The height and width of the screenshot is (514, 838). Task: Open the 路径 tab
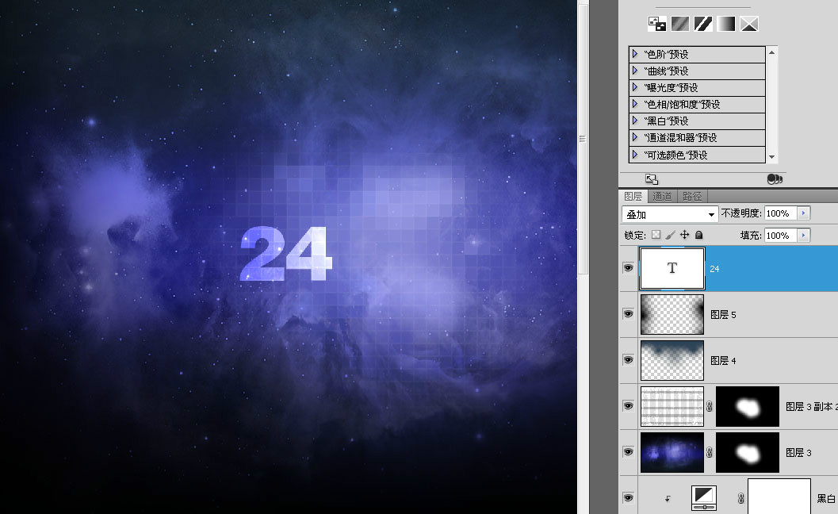point(692,196)
